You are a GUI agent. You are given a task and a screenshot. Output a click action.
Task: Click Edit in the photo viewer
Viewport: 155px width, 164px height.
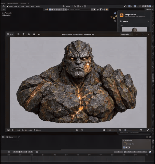(x=10, y=34)
